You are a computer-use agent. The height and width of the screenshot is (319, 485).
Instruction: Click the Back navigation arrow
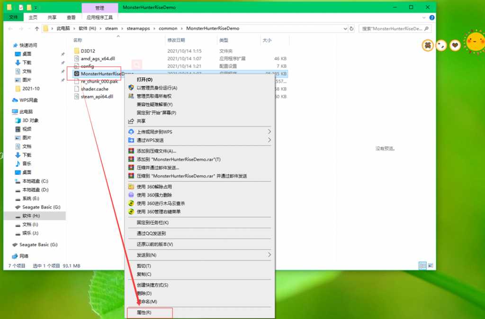click(9, 28)
